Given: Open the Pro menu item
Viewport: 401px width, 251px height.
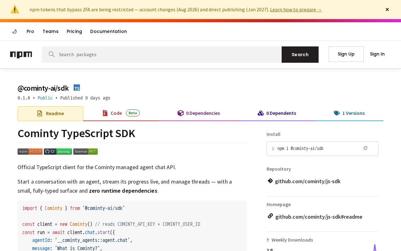Looking at the screenshot, I should coord(30,31).
